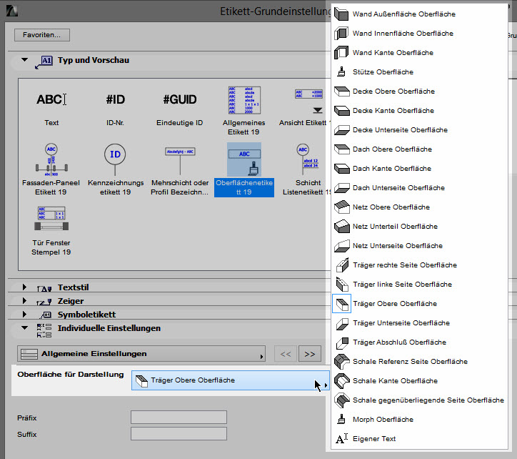Image resolution: width=517 pixels, height=459 pixels.
Task: Expand the Zeiger panel
Action: (x=24, y=300)
